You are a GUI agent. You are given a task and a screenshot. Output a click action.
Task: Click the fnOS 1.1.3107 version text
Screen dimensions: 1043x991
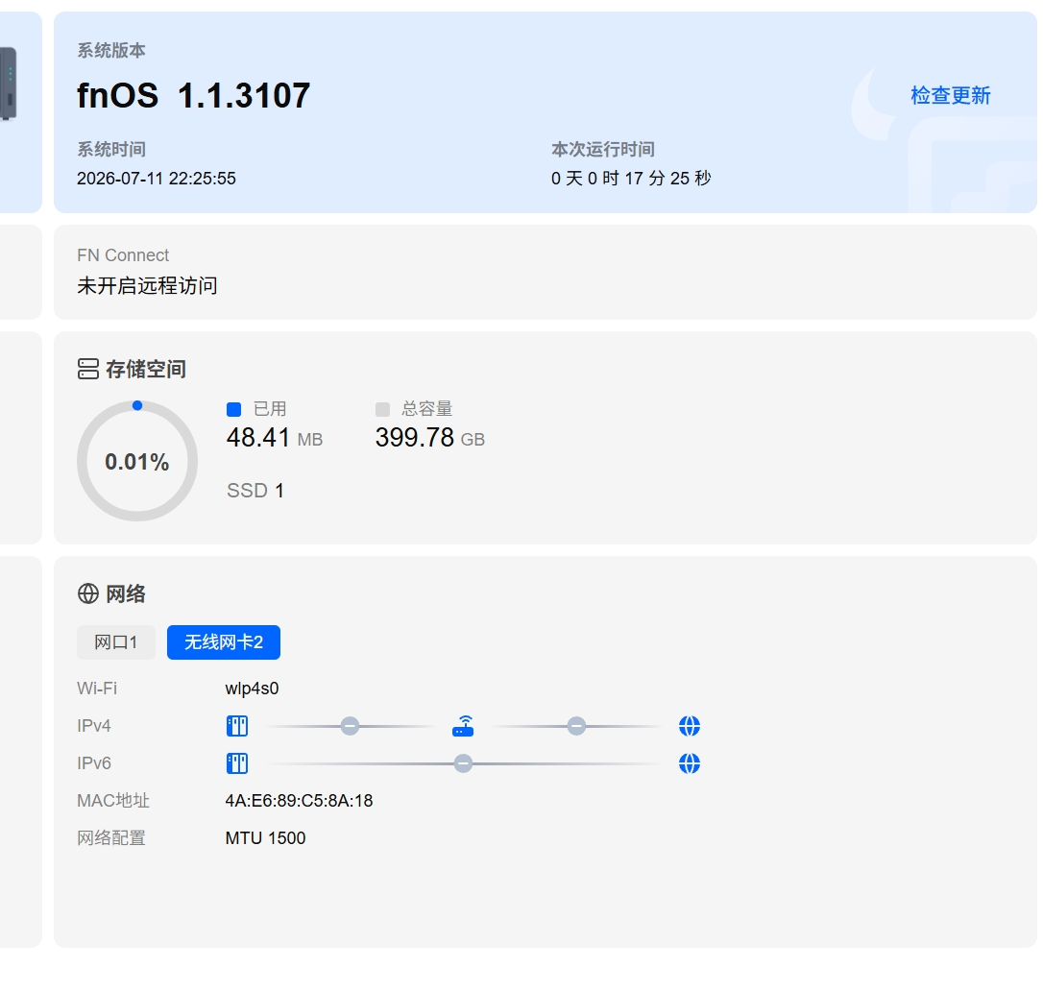[193, 95]
